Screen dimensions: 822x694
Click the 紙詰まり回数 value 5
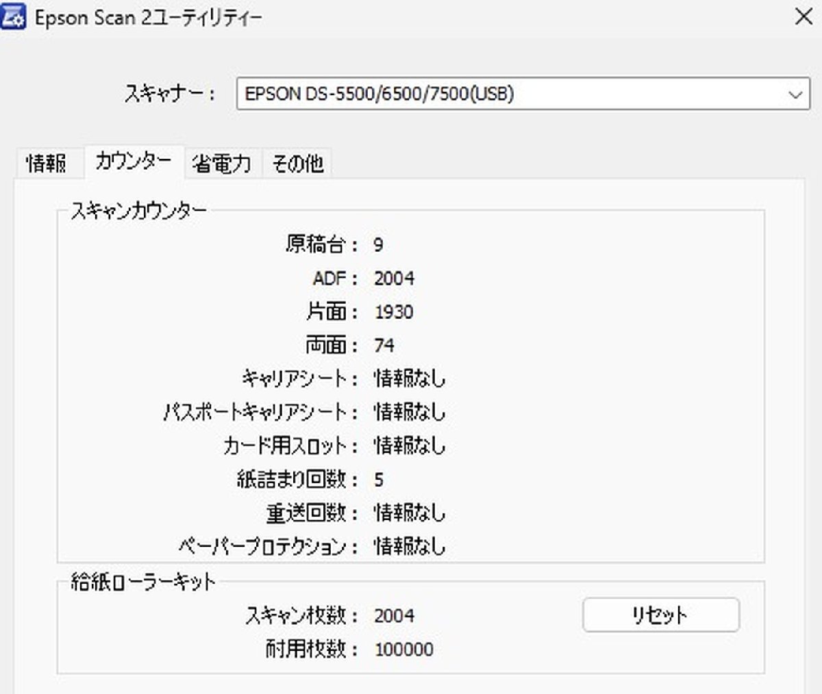click(x=378, y=479)
